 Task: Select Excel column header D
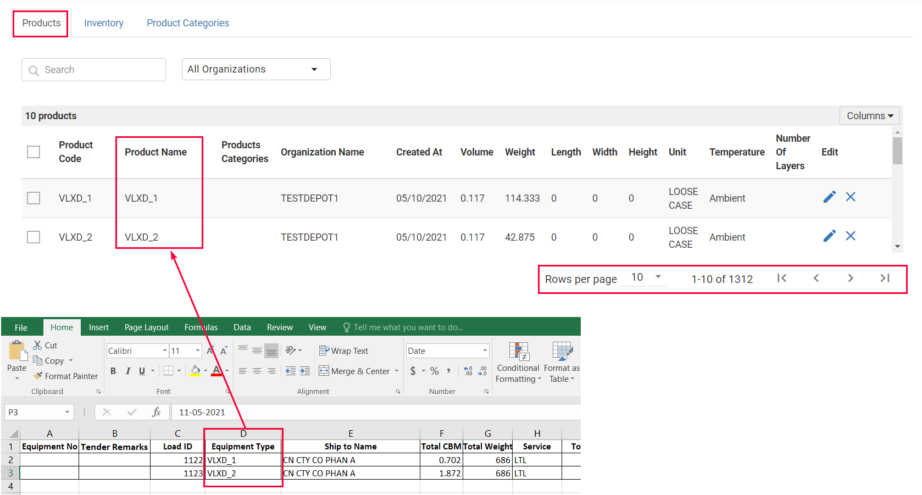coord(243,433)
